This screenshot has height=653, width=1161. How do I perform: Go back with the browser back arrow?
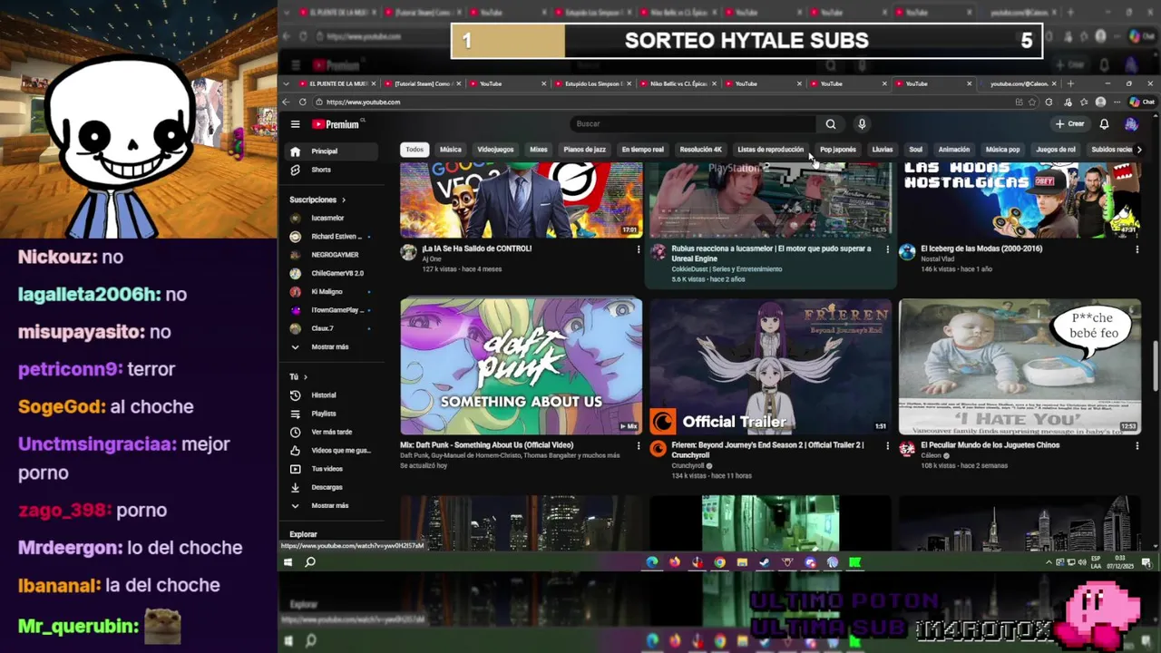(x=287, y=102)
